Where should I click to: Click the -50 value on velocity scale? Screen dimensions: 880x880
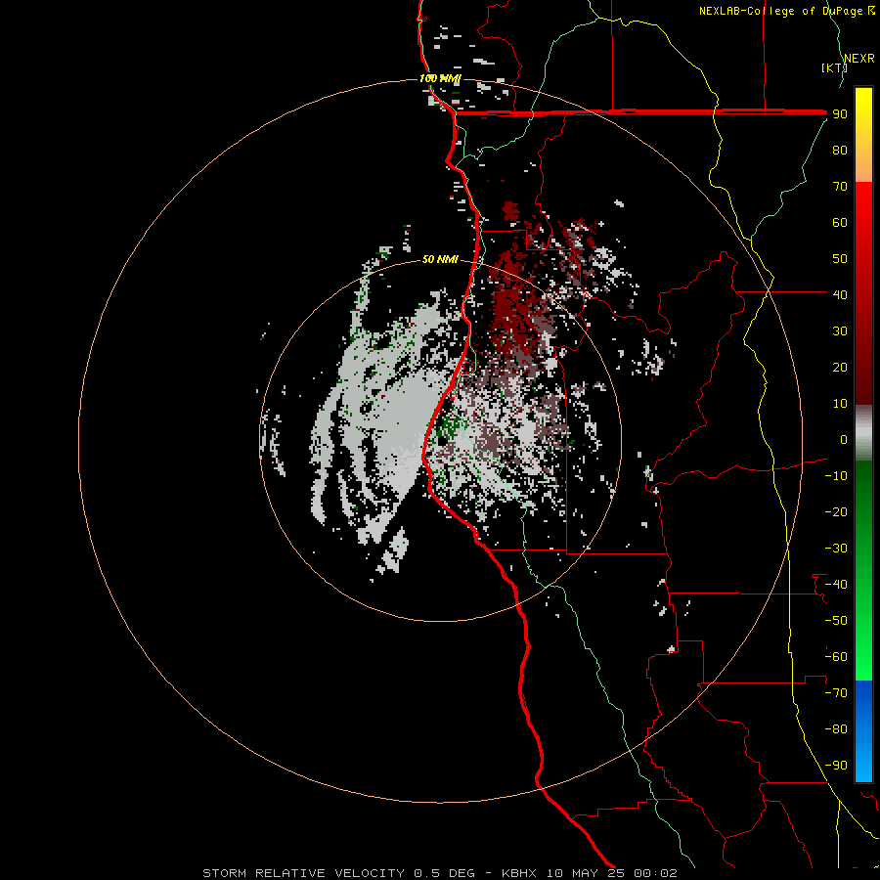coord(836,620)
